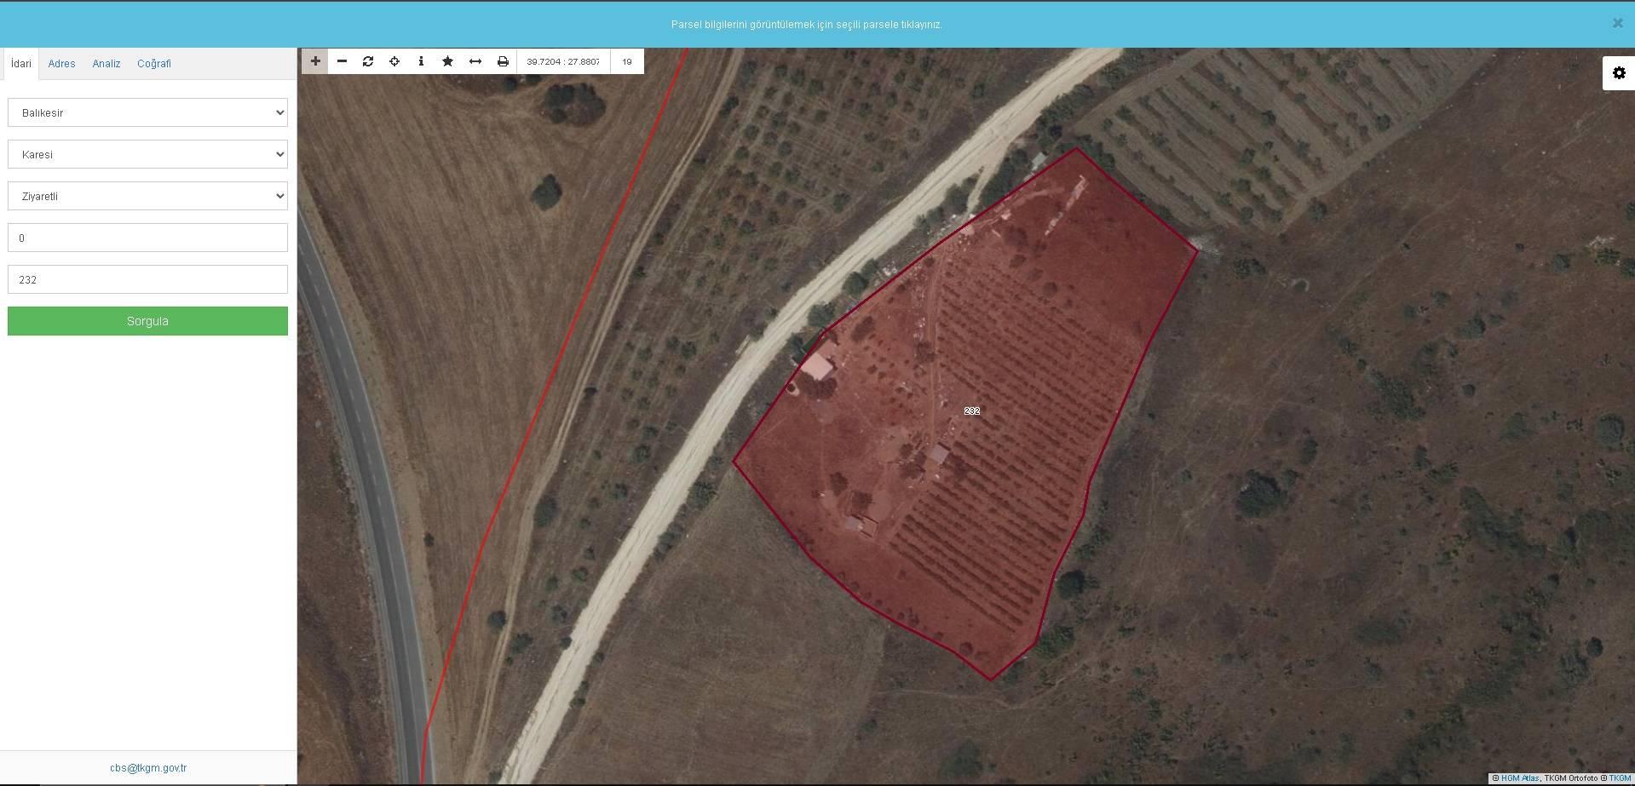Open map settings gear
1635x786 pixels.
click(x=1619, y=73)
